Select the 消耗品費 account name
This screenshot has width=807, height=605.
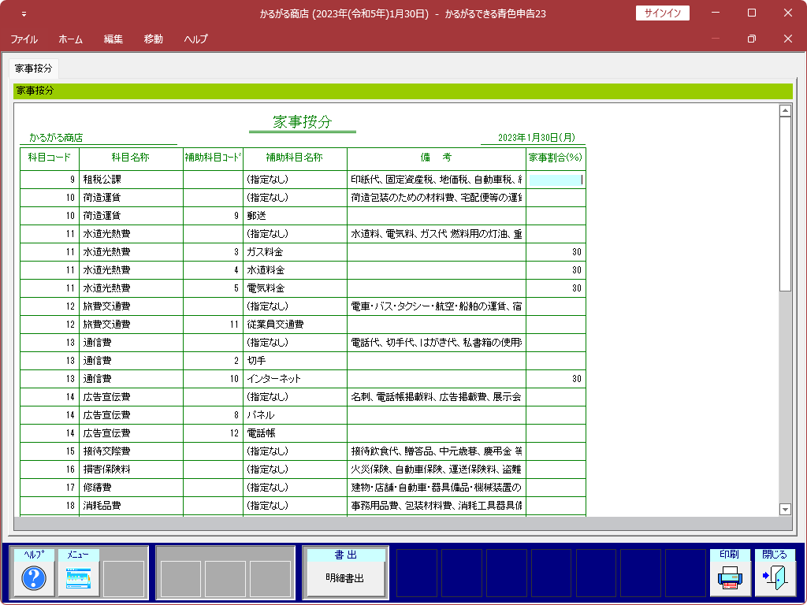tap(102, 506)
